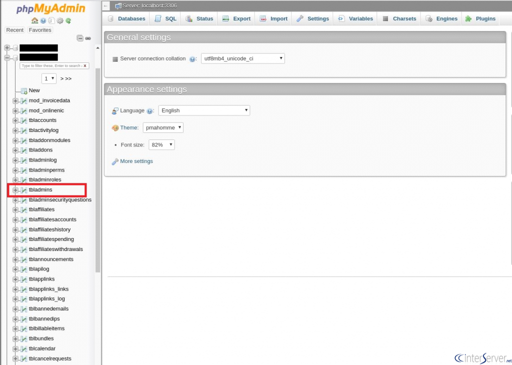Click the red X to clear table filter

[85, 65]
